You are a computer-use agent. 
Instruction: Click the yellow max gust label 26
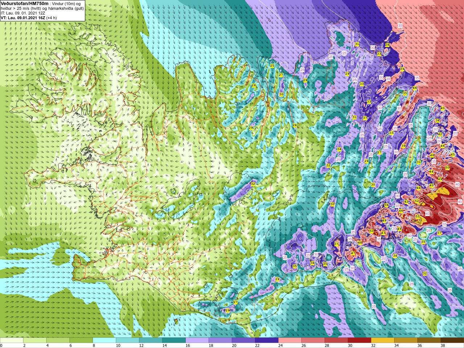click(x=254, y=86)
